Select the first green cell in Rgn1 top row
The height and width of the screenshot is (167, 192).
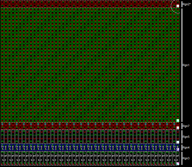tap(2, 10)
